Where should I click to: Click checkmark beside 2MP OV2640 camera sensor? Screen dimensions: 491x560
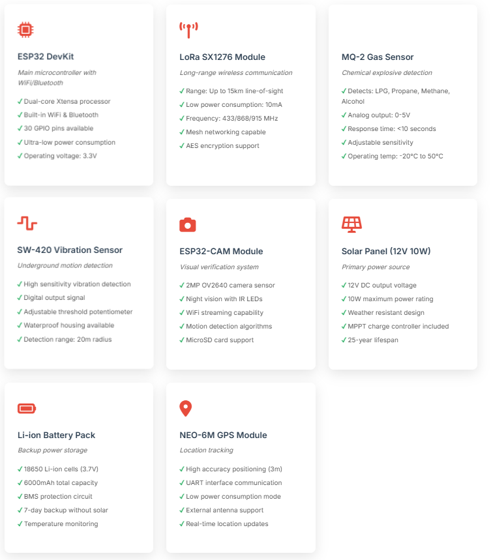[x=182, y=286]
